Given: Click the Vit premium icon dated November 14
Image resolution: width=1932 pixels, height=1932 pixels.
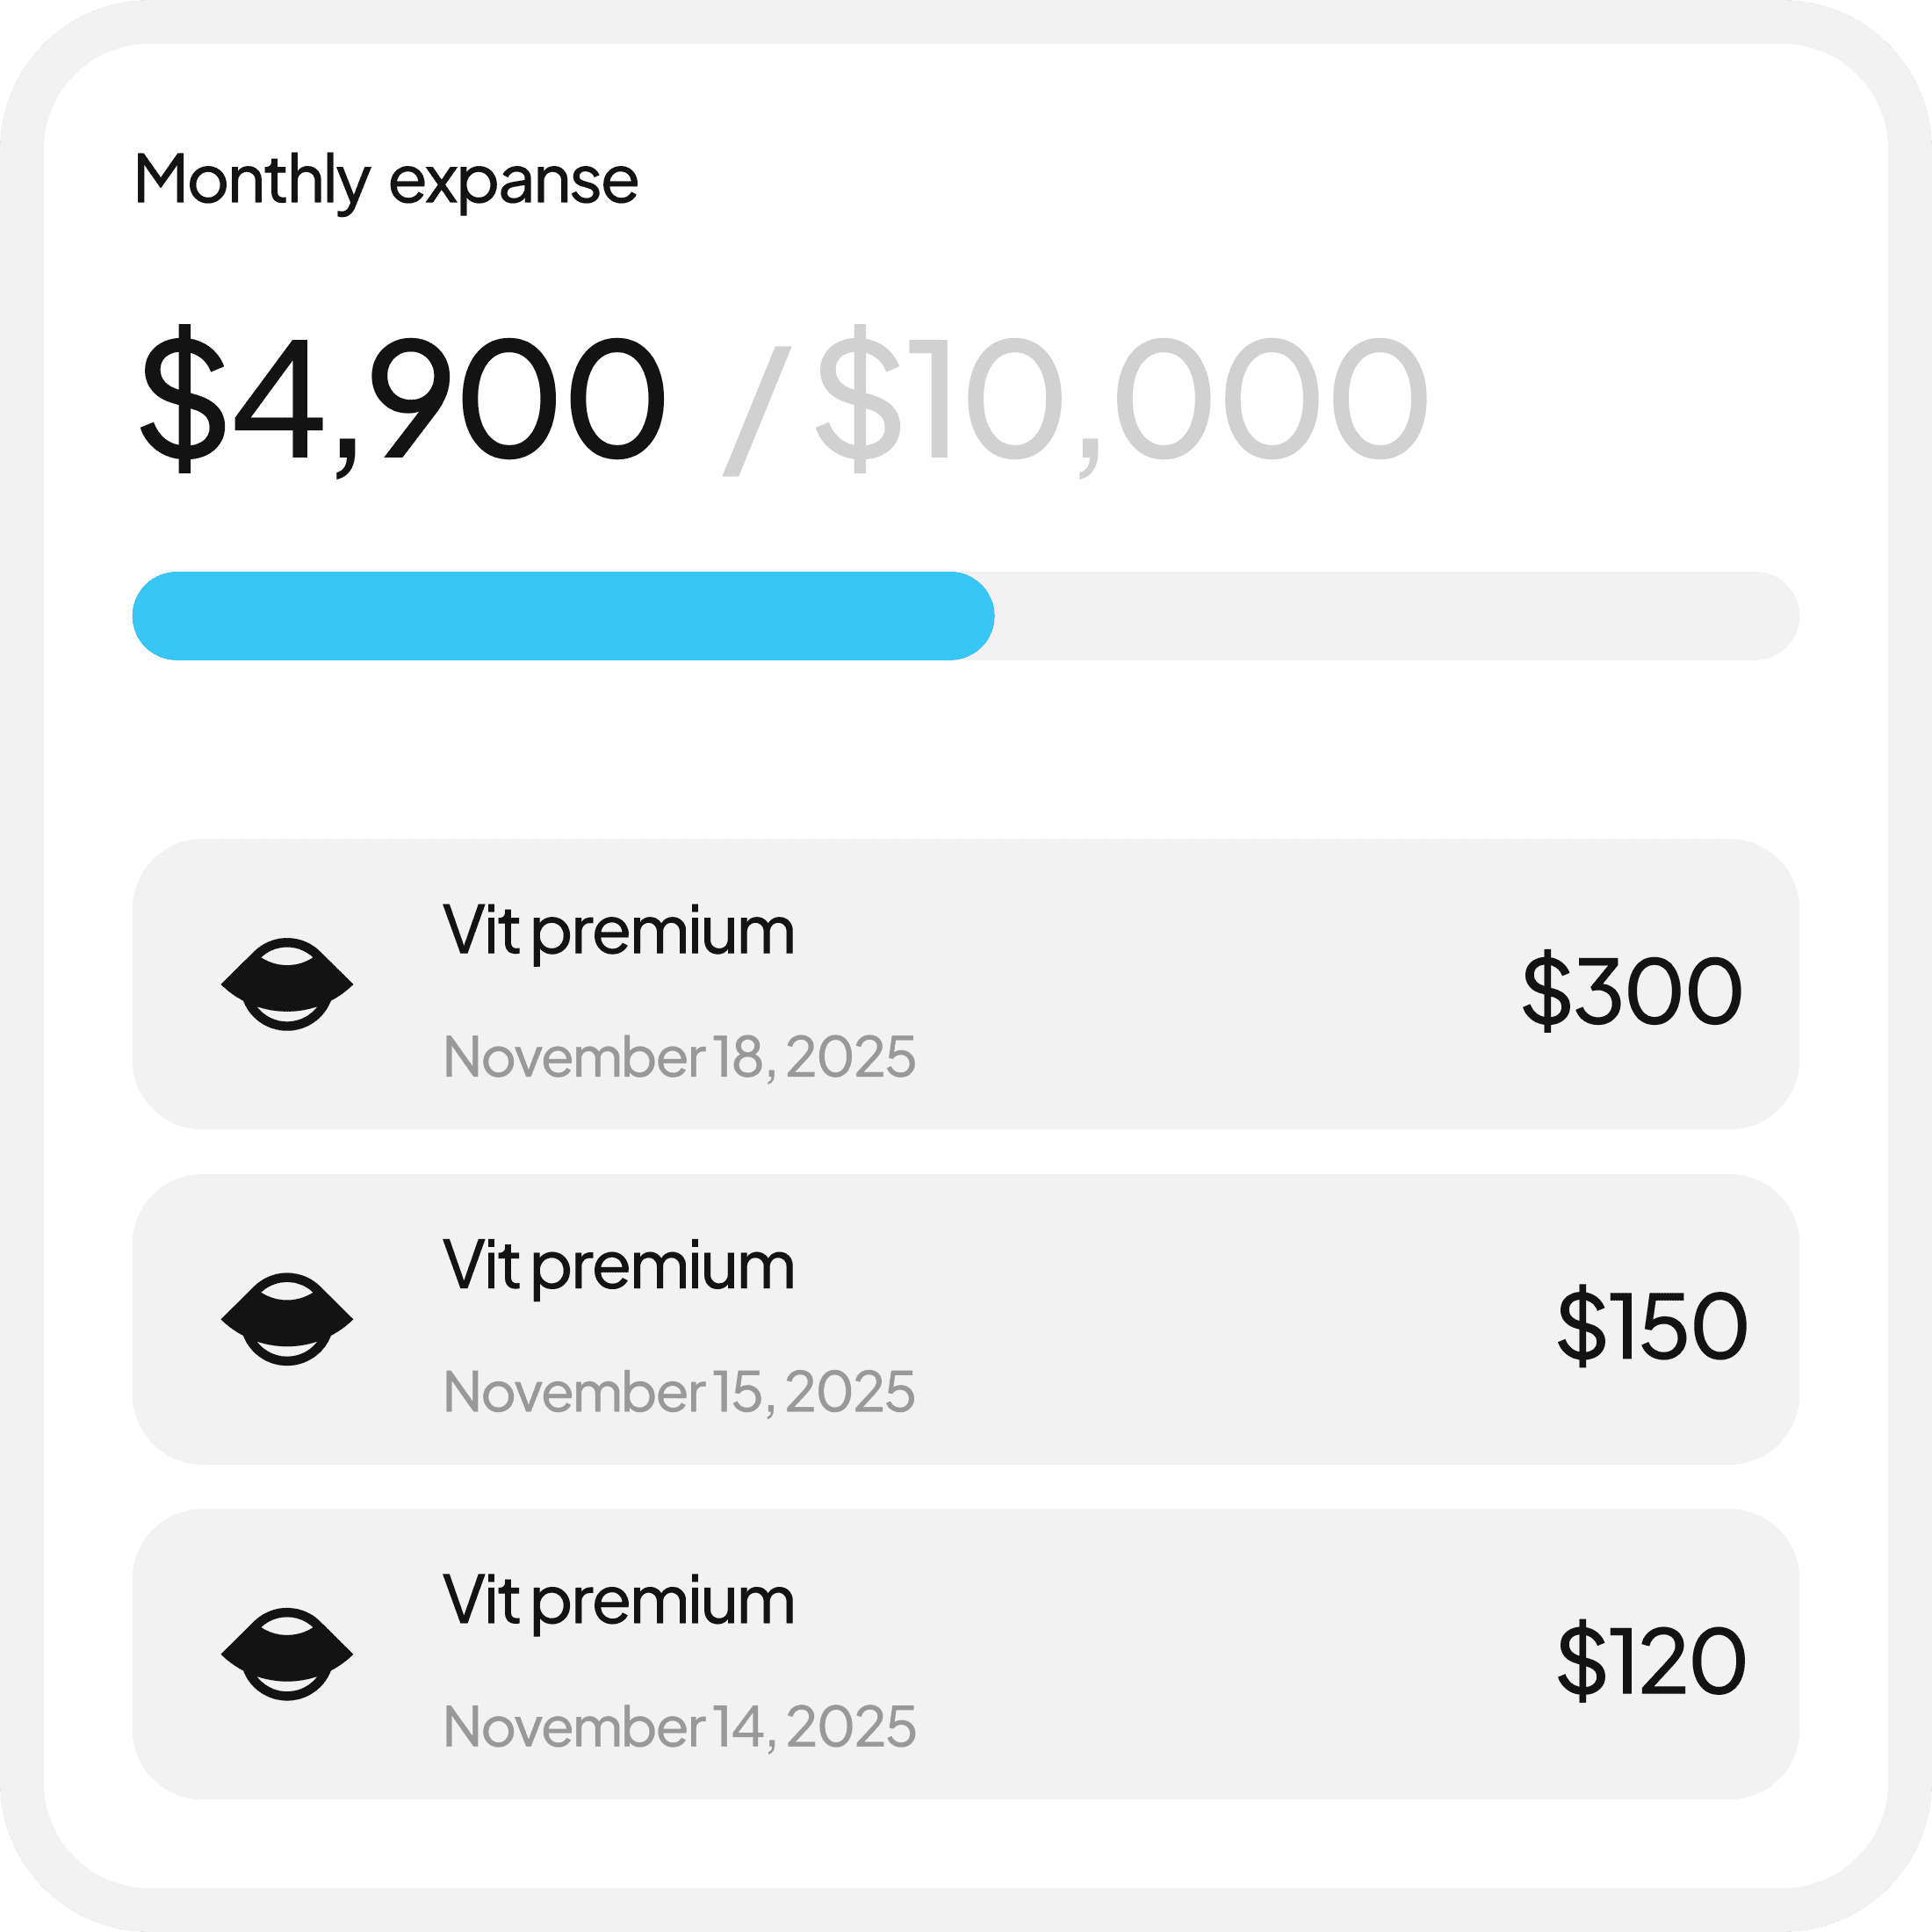Looking at the screenshot, I should click(x=287, y=1654).
